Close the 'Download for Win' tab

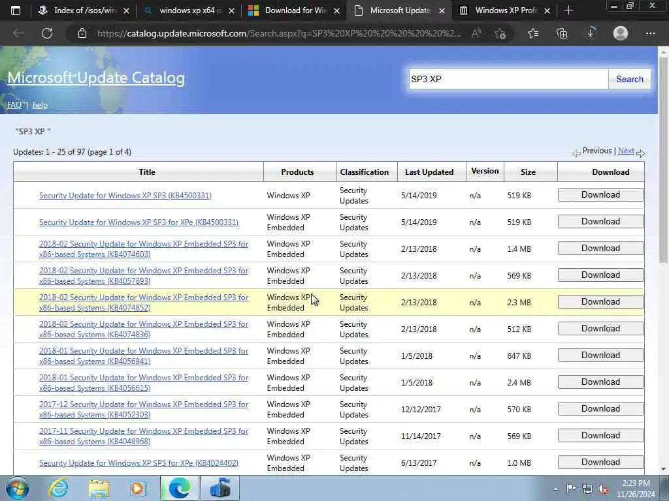[x=336, y=11]
